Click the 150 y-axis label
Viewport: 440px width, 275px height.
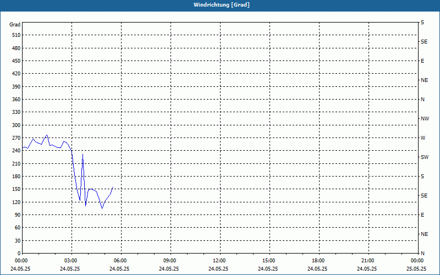click(x=16, y=189)
